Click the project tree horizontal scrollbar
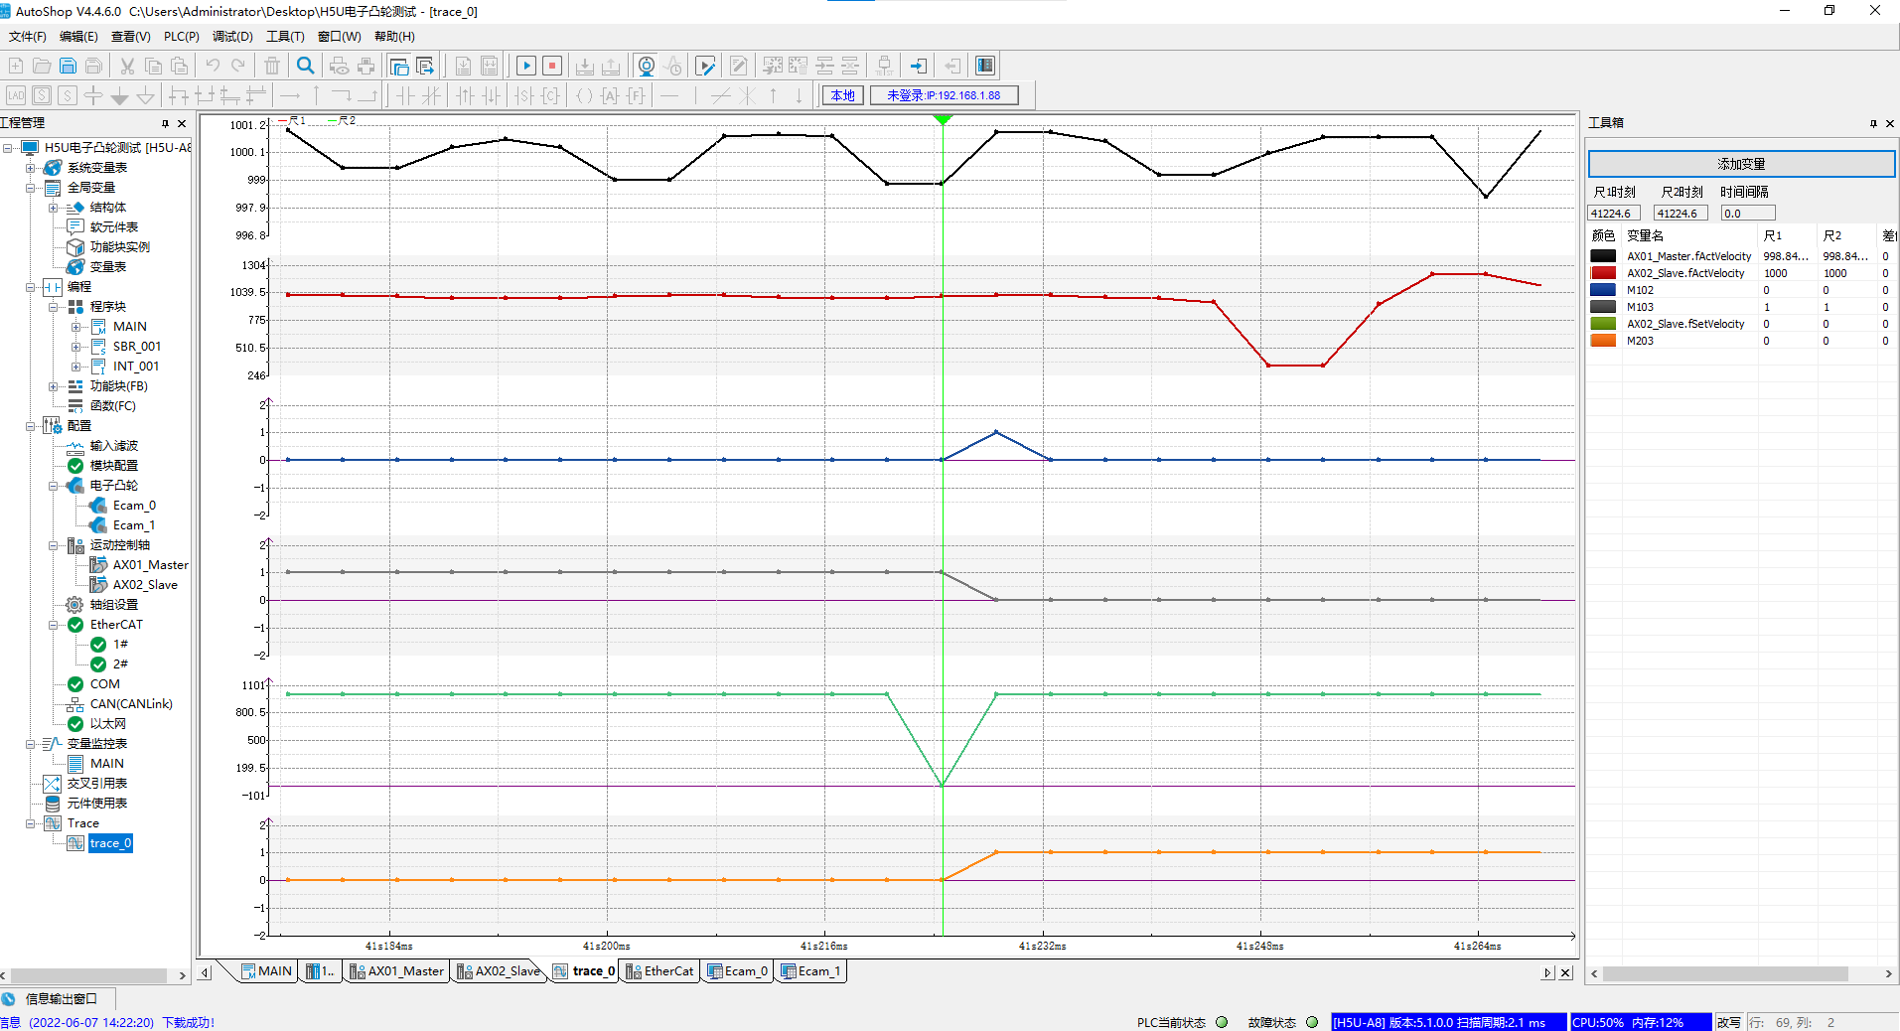This screenshot has width=1900, height=1031. pyautogui.click(x=89, y=975)
